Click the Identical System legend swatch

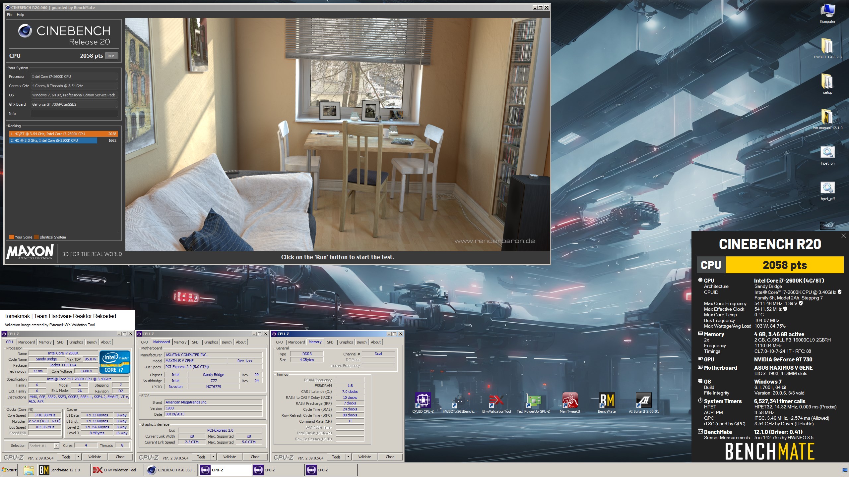pyautogui.click(x=36, y=237)
